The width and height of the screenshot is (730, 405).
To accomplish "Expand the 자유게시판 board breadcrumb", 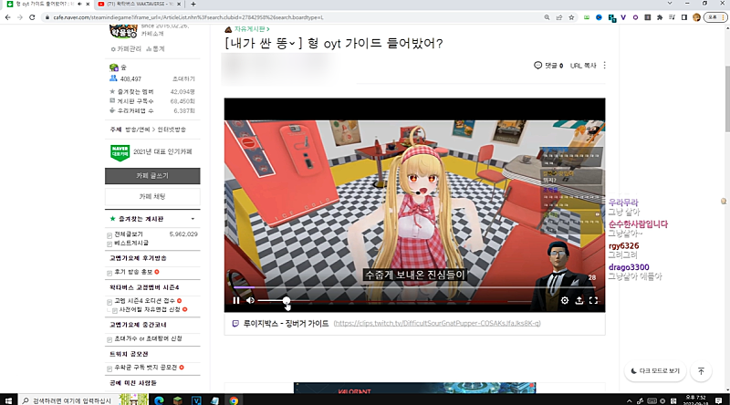I will point(252,29).
